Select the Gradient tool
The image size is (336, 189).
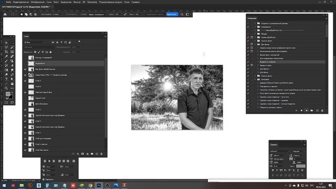click(6, 70)
